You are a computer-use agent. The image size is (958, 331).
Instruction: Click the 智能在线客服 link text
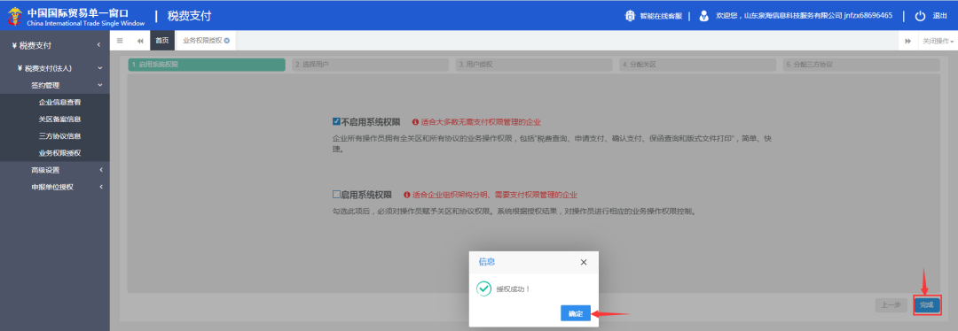tap(661, 17)
